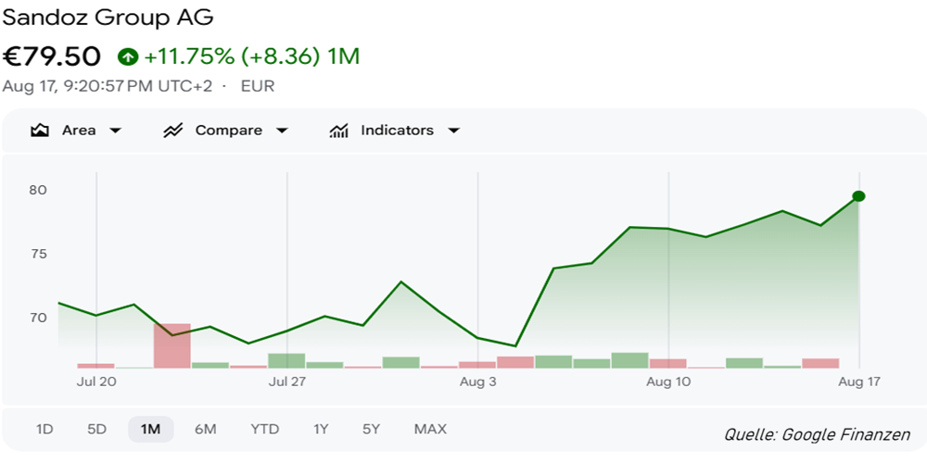Click the Quelle: Google Finanzen caption
The height and width of the screenshot is (463, 927).
[817, 435]
